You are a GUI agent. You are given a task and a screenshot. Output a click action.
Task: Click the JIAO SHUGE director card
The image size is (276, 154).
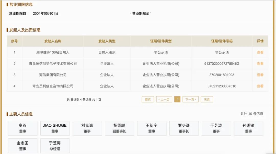(55, 128)
